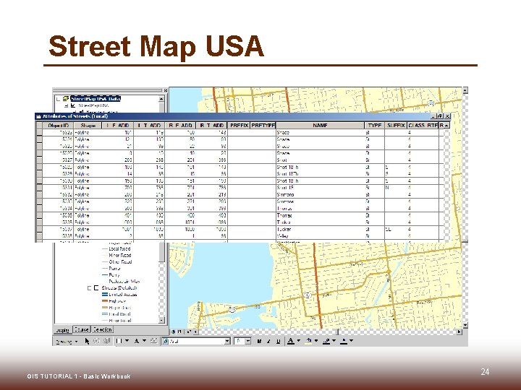The height and width of the screenshot is (390, 521).
Task: Collapse the StreetMap USA Data frame node
Action: click(x=59, y=99)
